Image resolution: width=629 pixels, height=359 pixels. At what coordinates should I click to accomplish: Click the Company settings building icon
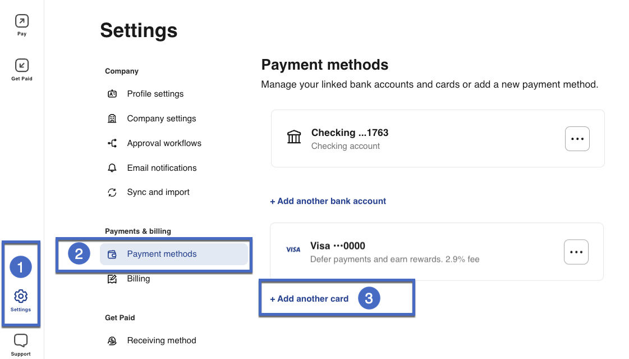point(112,119)
